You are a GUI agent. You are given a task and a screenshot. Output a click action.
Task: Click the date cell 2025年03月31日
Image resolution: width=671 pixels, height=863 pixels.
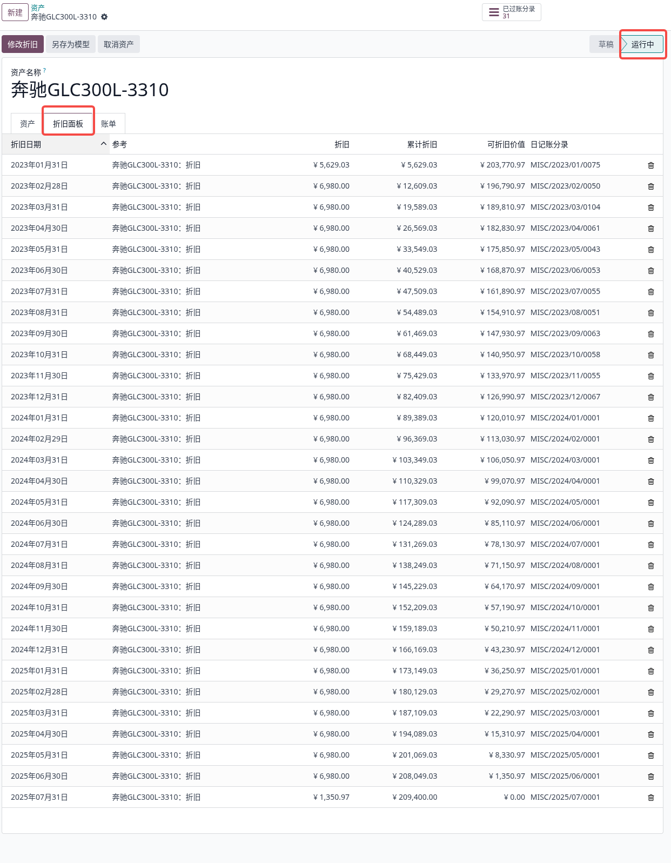39,713
